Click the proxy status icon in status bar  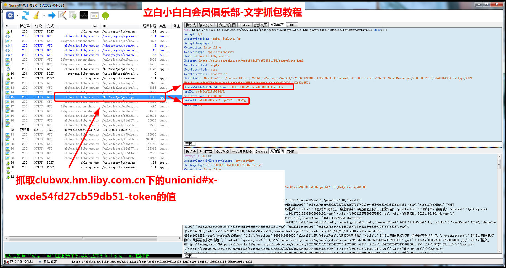(7, 262)
